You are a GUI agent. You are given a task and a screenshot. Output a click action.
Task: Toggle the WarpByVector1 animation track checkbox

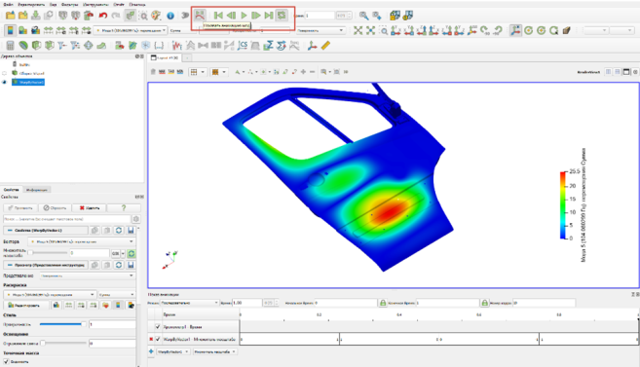coord(158,339)
